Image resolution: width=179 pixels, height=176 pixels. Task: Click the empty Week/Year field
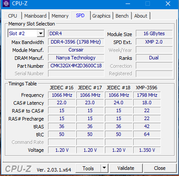coord(154,50)
